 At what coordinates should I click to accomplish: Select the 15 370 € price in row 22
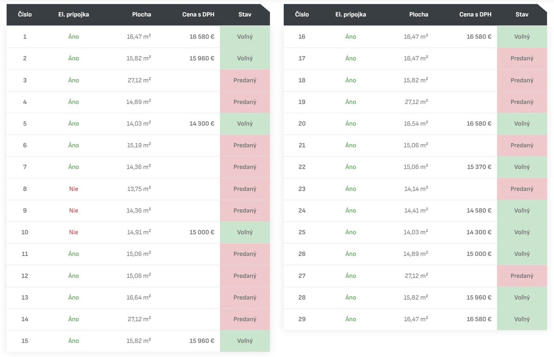click(x=479, y=167)
